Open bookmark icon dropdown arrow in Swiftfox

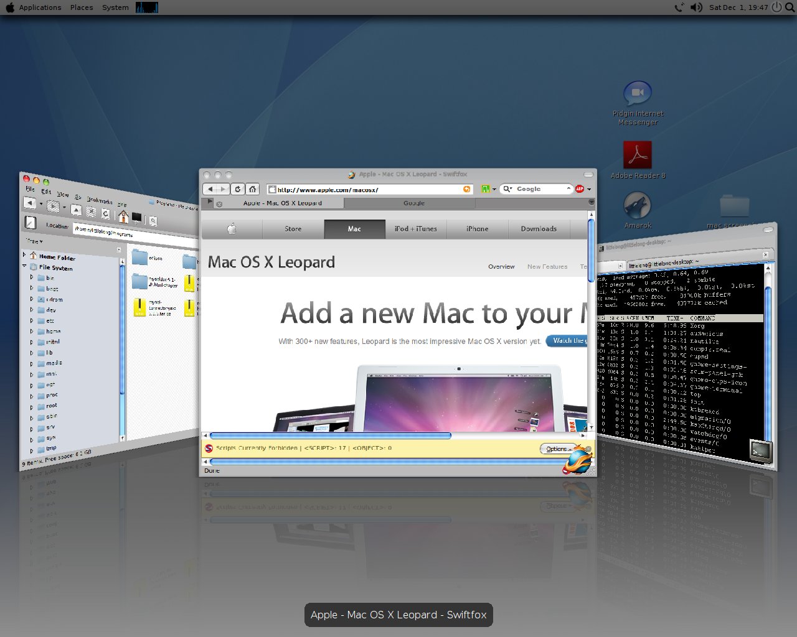click(494, 190)
